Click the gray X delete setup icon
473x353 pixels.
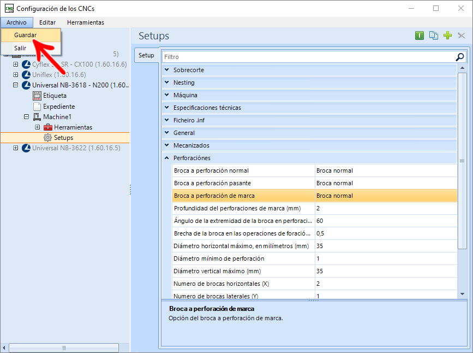(x=461, y=36)
